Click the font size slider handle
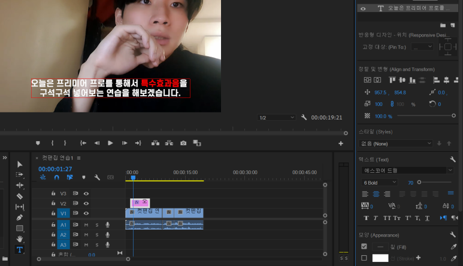463x266 pixels. (419, 182)
